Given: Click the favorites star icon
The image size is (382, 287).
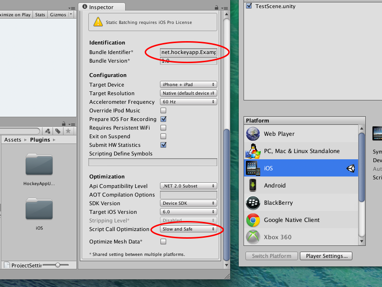Looking at the screenshot, I should (68, 131).
